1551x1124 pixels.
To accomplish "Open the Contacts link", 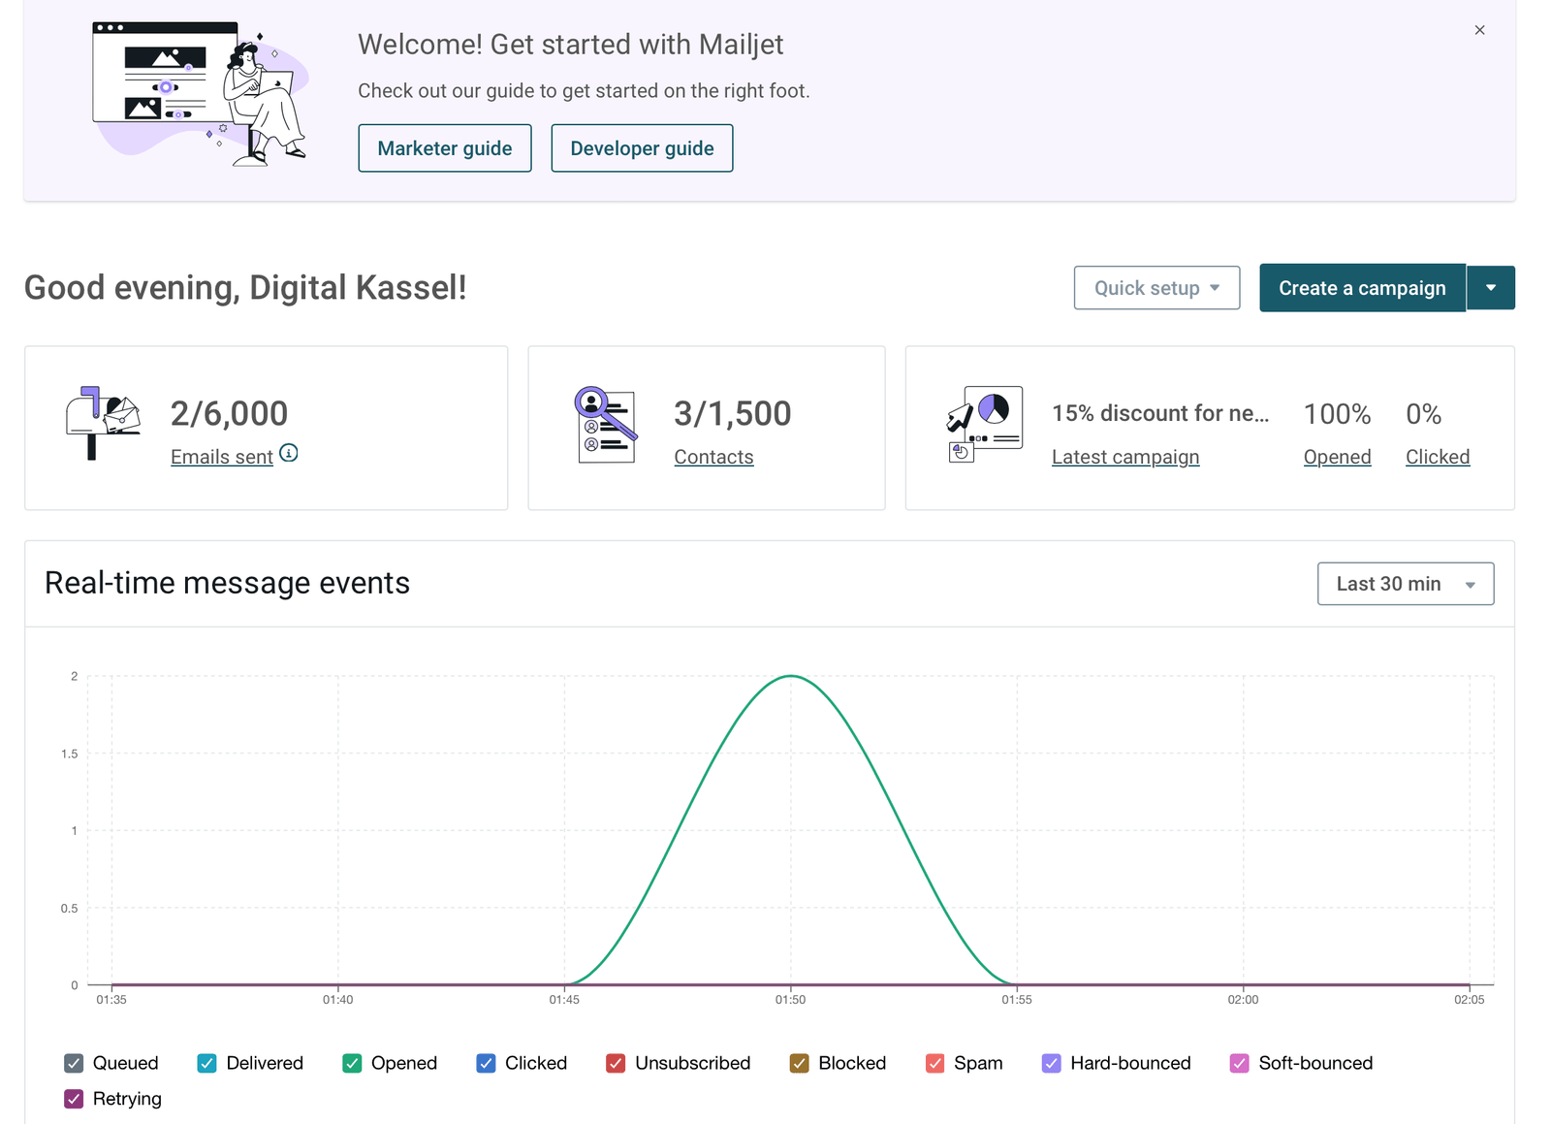I will pos(713,457).
